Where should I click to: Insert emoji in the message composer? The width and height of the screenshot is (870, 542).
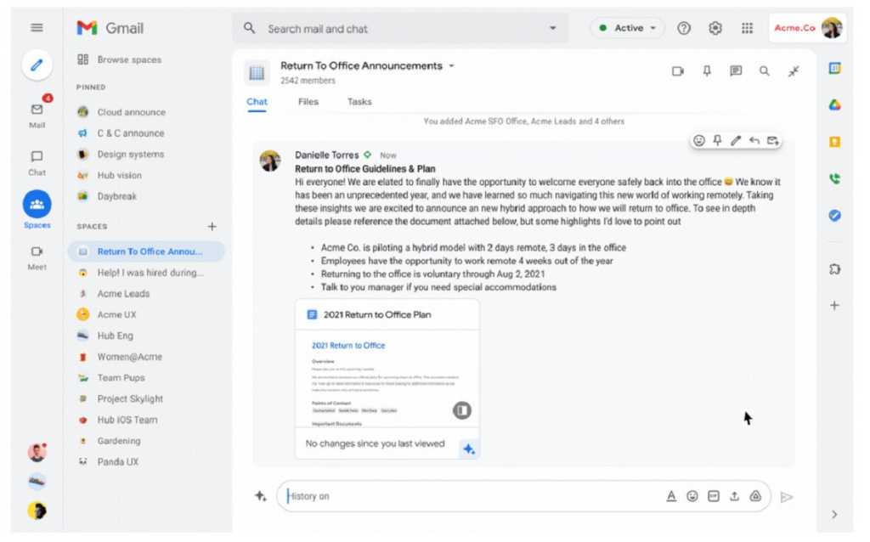click(x=692, y=496)
